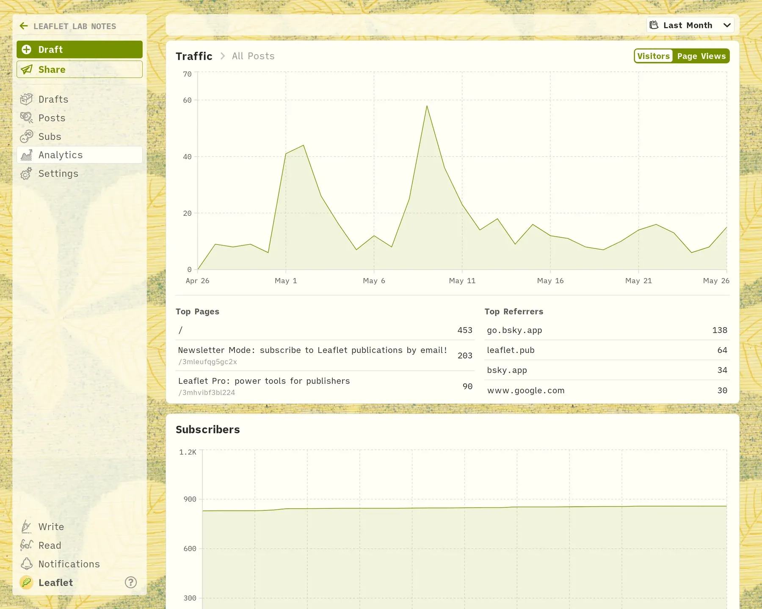Open Posts via its sidebar icon
Image resolution: width=762 pixels, height=609 pixels.
(26, 118)
